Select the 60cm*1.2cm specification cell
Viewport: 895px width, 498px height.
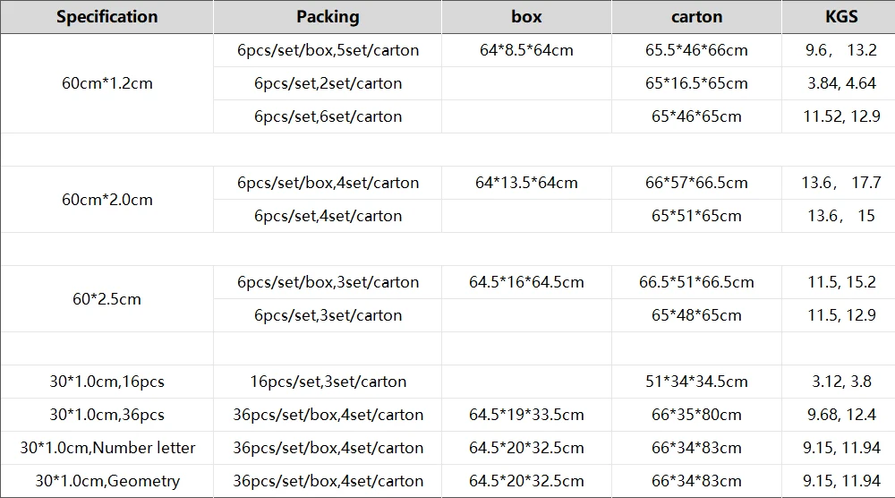click(107, 83)
